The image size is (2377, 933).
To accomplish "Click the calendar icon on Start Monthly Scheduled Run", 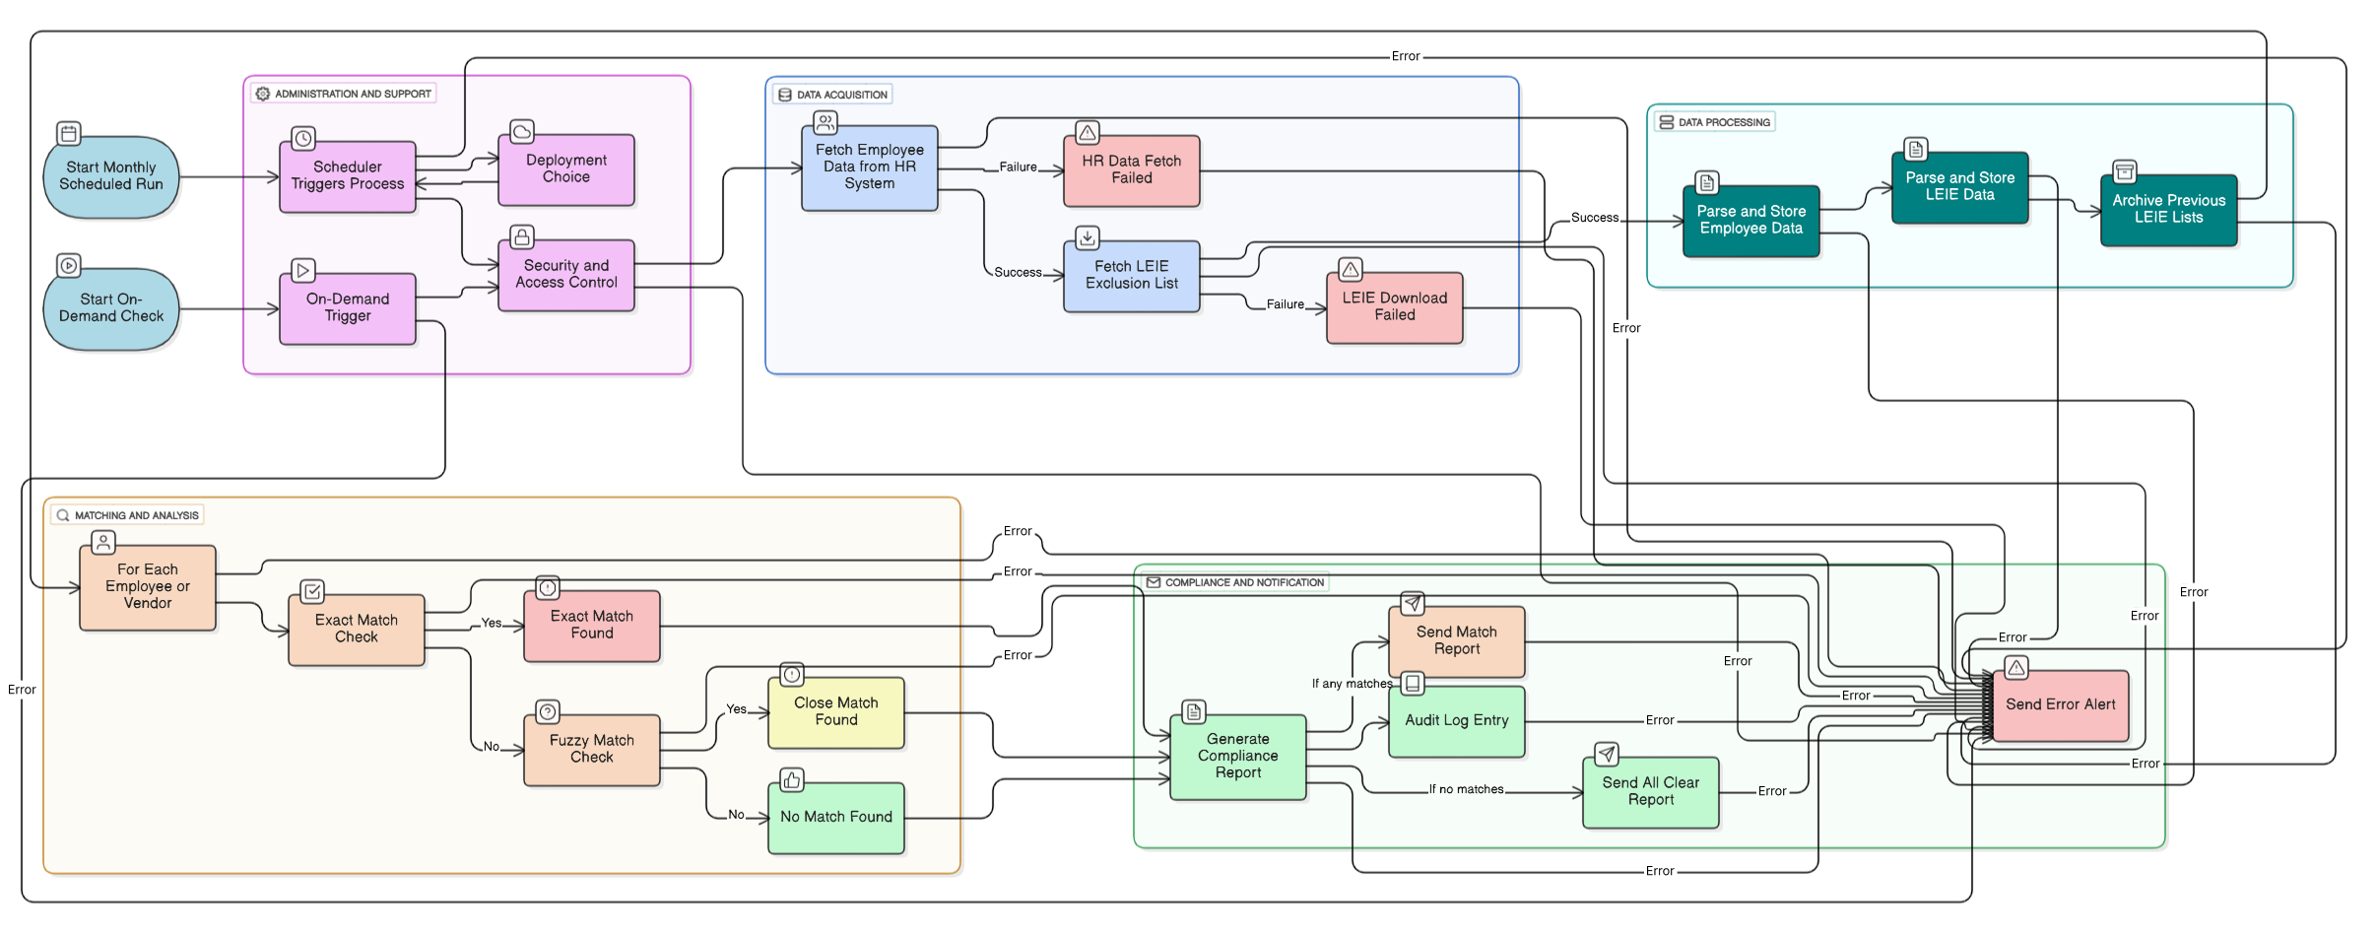I will pyautogui.click(x=67, y=131).
